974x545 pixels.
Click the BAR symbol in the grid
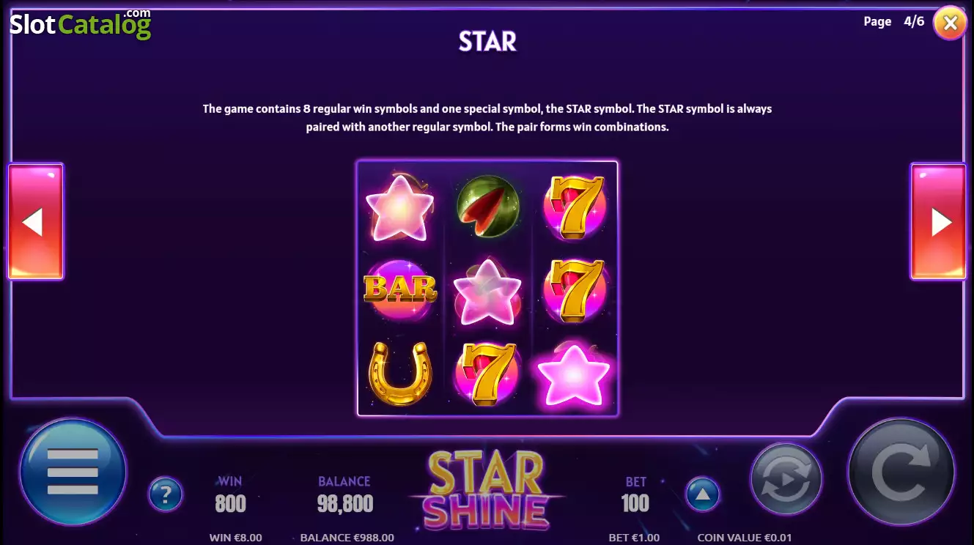[400, 290]
